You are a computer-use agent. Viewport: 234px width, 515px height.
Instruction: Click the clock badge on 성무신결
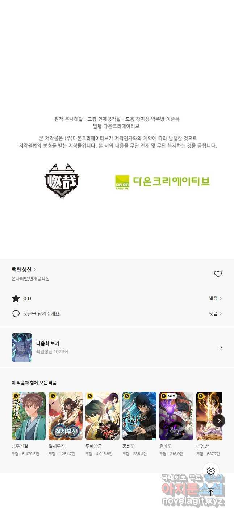pyautogui.click(x=16, y=396)
